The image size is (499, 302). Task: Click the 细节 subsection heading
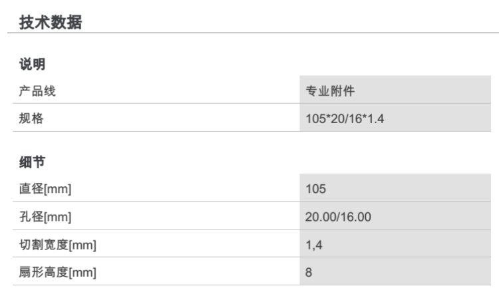click(31, 162)
